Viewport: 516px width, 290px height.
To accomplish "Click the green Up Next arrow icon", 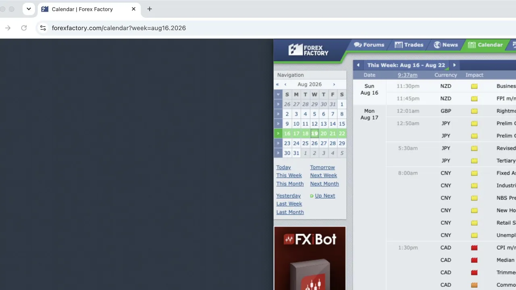I will point(312,196).
